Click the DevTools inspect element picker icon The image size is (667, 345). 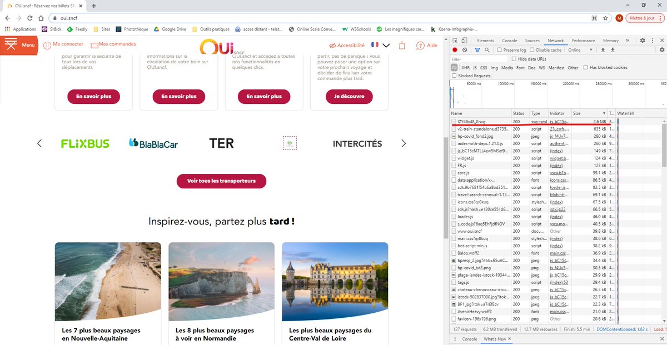pos(455,41)
